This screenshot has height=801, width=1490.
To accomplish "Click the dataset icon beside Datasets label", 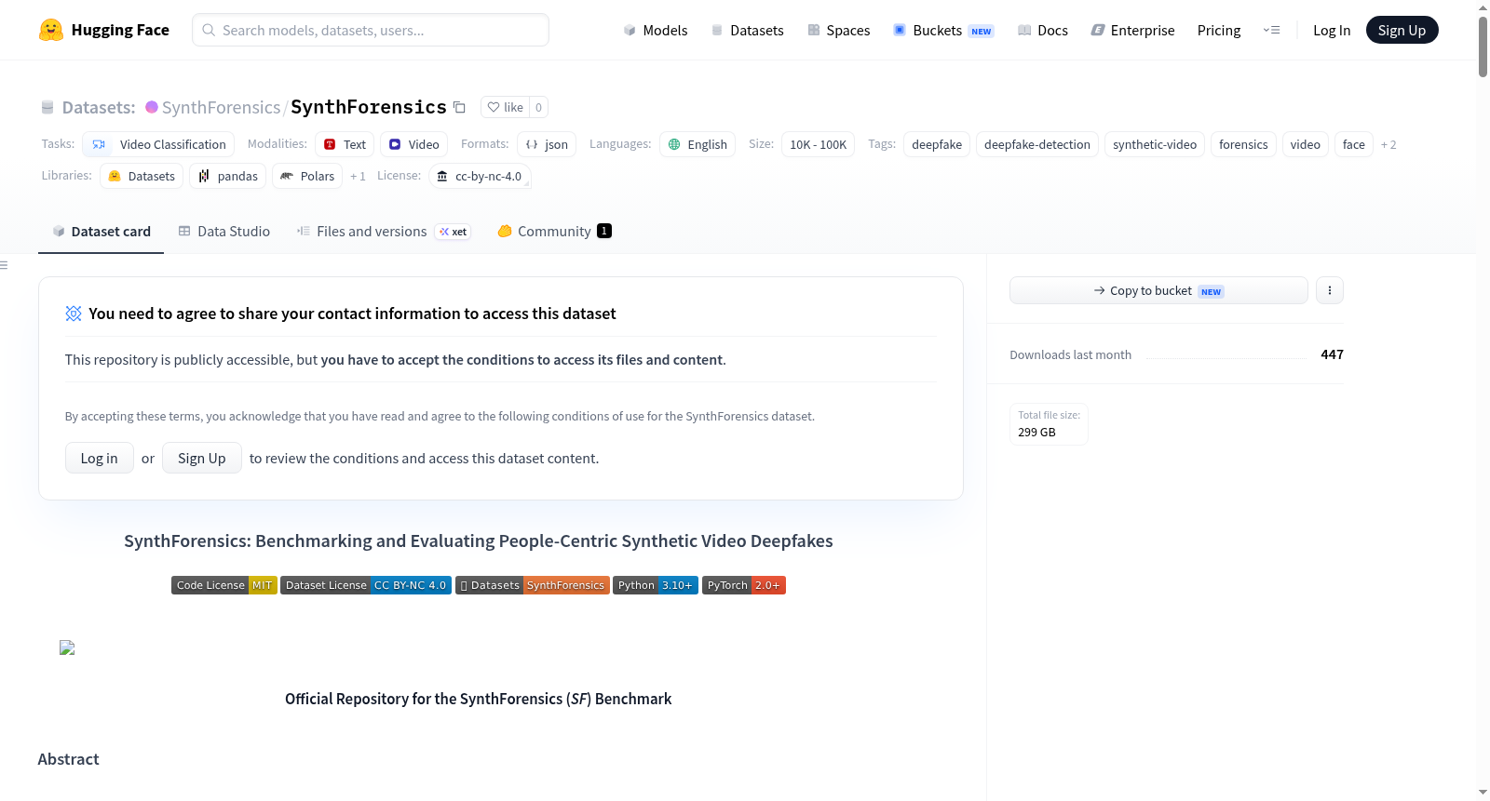I will click(x=47, y=107).
